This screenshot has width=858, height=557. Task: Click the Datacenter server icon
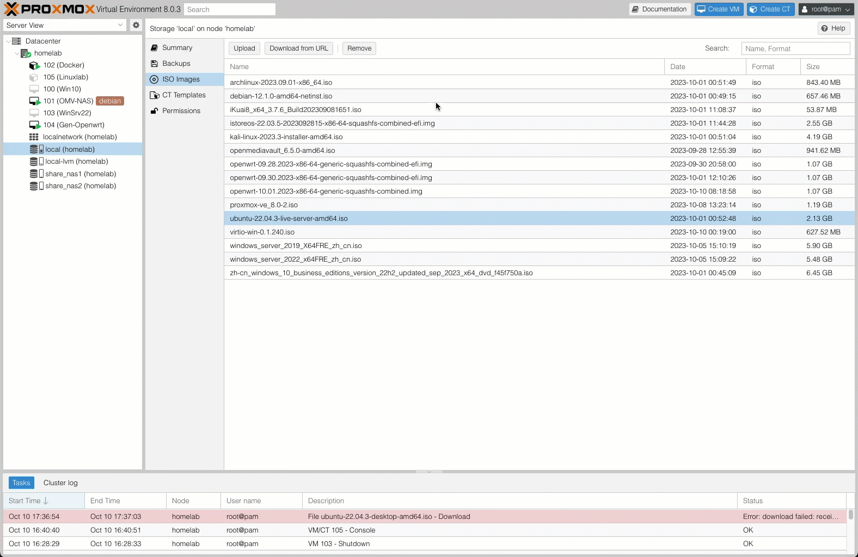click(16, 41)
